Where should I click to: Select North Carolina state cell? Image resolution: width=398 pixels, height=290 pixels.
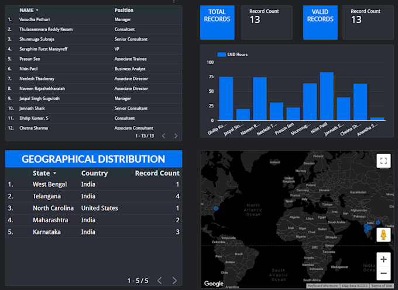pos(53,208)
